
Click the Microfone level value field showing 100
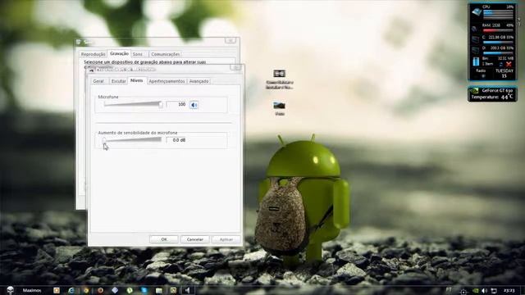176,105
